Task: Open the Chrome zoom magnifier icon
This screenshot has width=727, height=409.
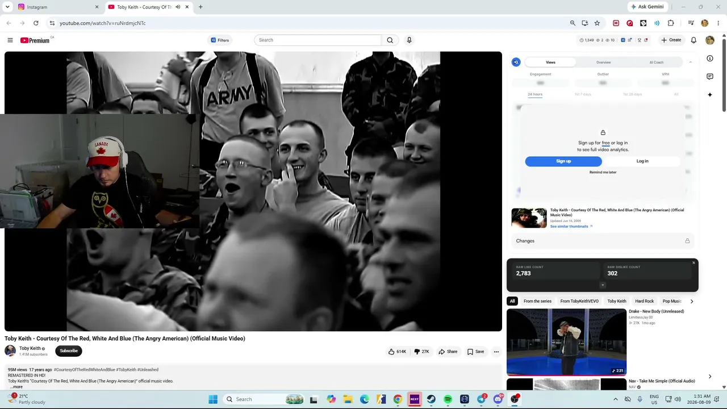Action: point(573,23)
